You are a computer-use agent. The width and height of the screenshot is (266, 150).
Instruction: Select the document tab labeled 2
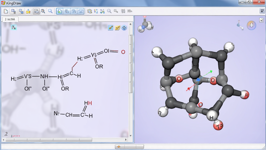click(x=10, y=19)
